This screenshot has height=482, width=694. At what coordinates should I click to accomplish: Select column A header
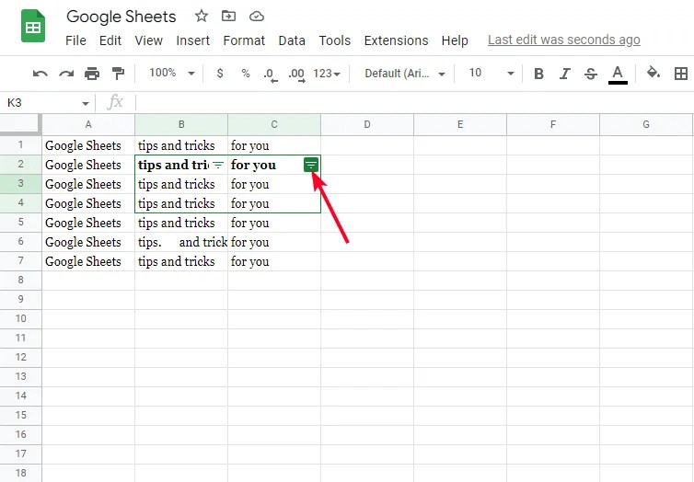point(88,125)
